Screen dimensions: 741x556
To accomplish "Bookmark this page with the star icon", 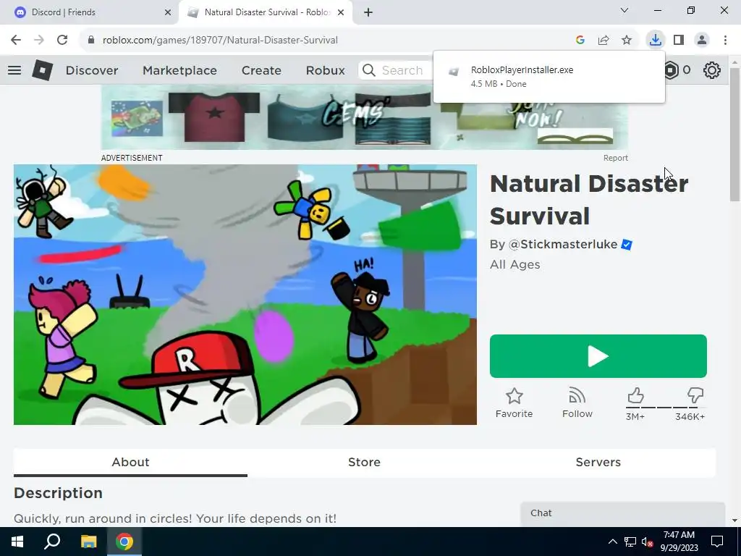I will point(627,41).
